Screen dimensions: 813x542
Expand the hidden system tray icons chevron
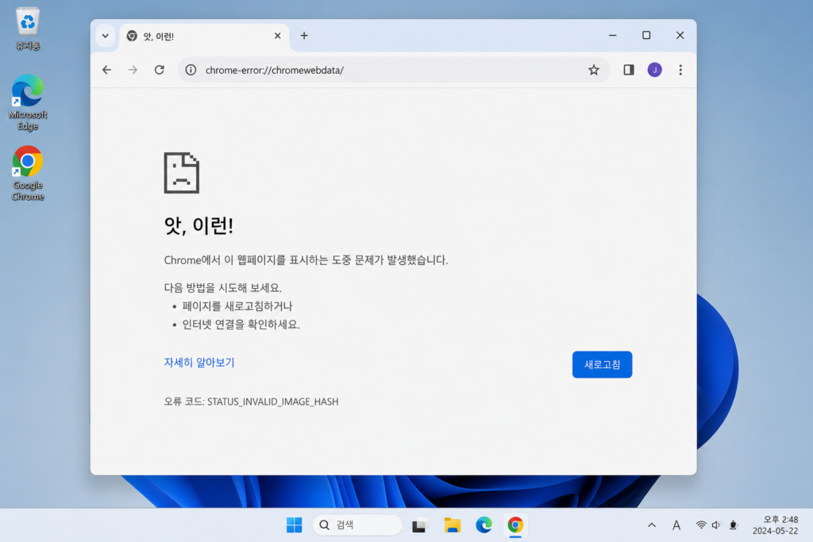pyautogui.click(x=652, y=525)
